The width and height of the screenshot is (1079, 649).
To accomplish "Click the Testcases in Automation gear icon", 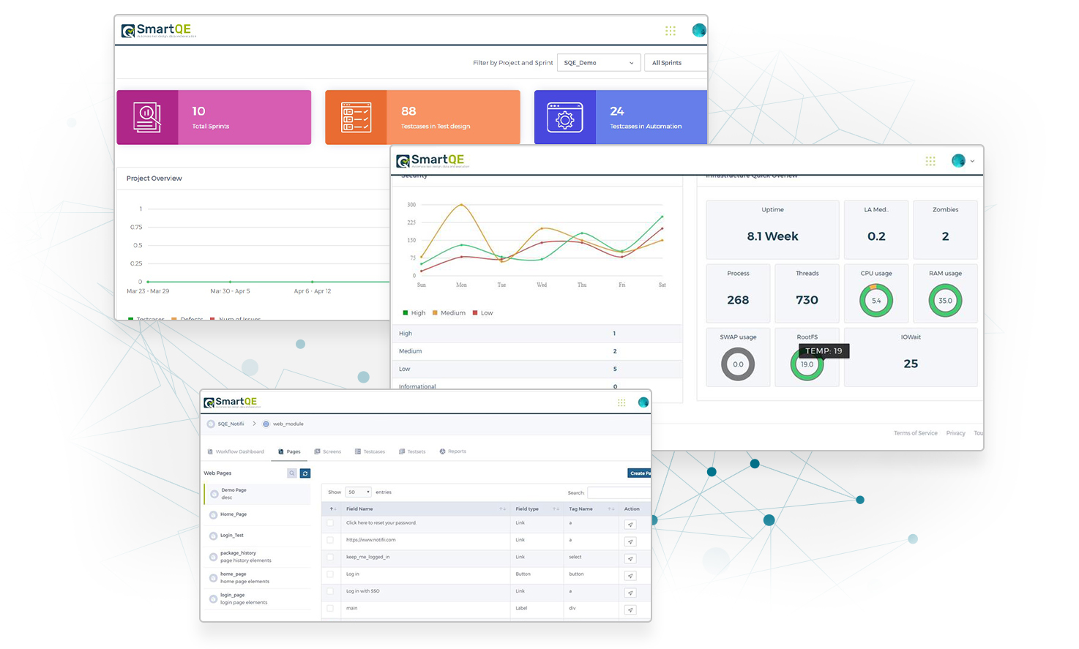I will (565, 117).
